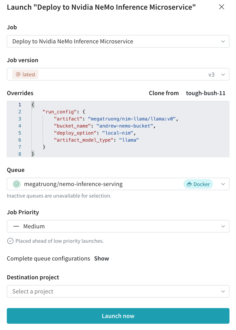Click the Medium priority dash icon

tap(16, 226)
